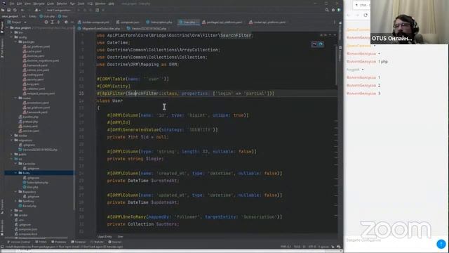Click the Zoom chat send button
This screenshot has height=253, width=449.
(x=441, y=244)
